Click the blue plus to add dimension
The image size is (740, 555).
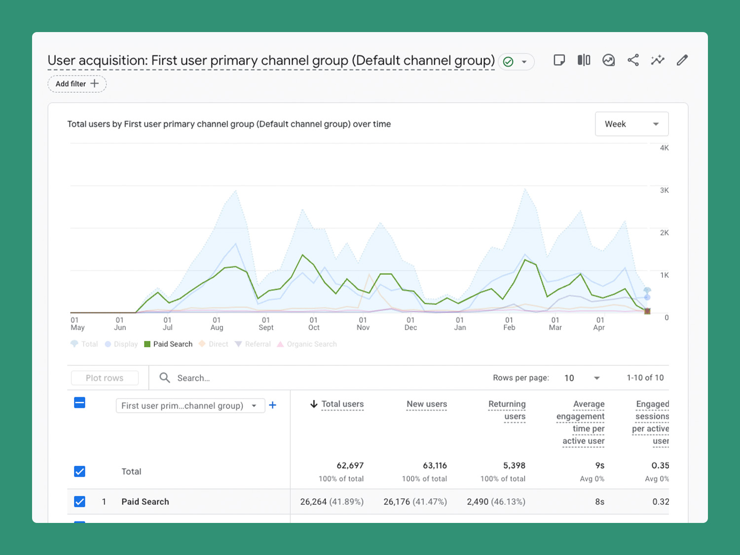(x=272, y=405)
